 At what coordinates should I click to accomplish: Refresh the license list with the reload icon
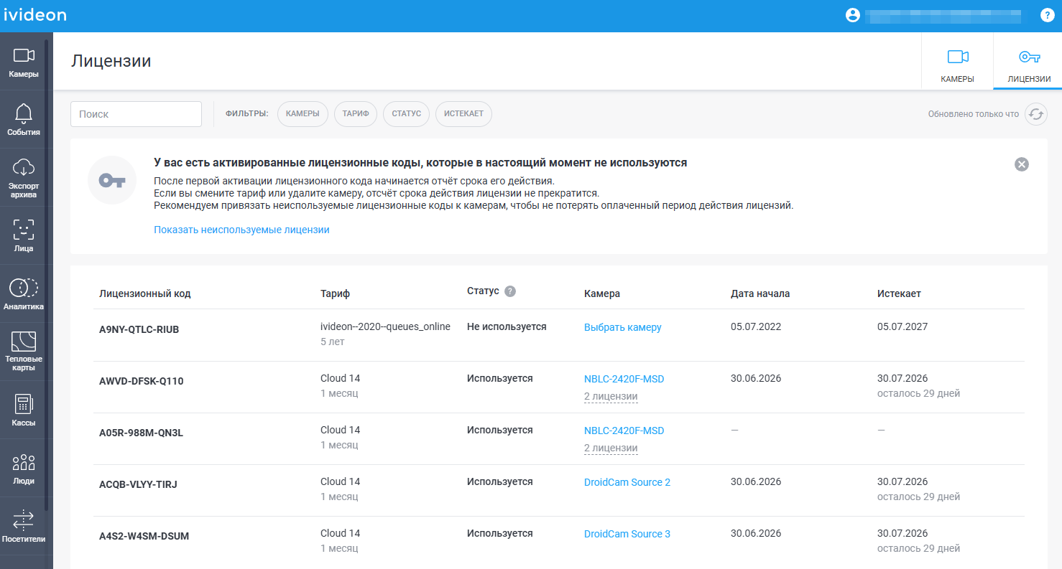pyautogui.click(x=1035, y=114)
